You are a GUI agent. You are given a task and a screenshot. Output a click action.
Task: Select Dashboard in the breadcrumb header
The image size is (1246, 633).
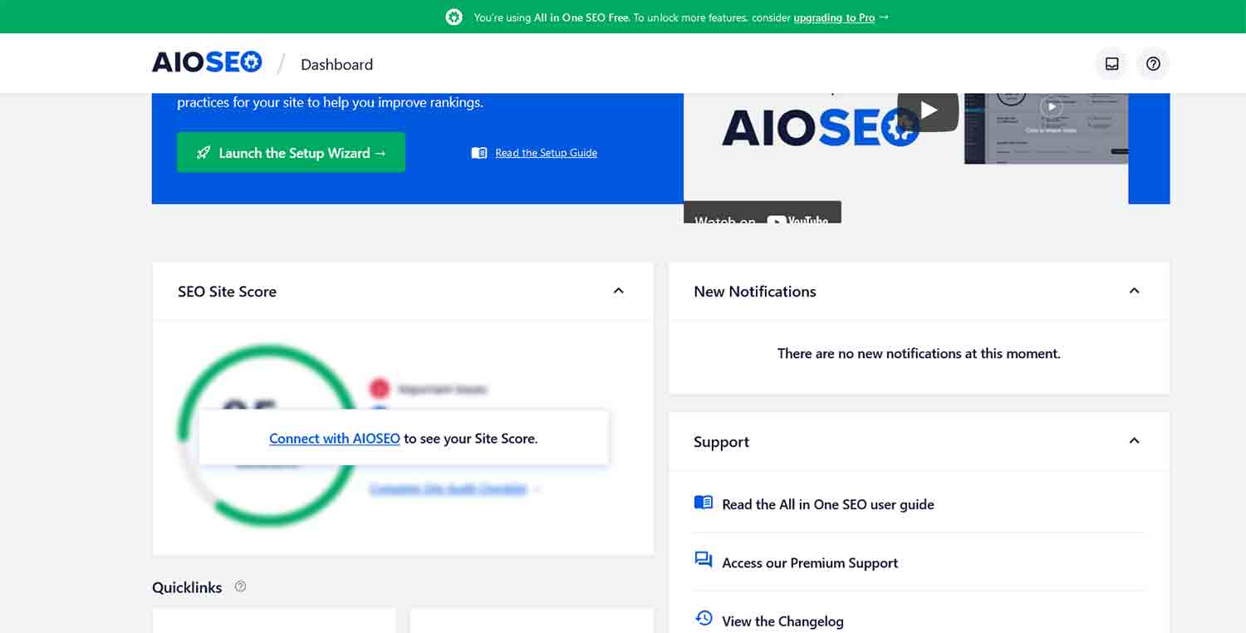pyautogui.click(x=336, y=64)
